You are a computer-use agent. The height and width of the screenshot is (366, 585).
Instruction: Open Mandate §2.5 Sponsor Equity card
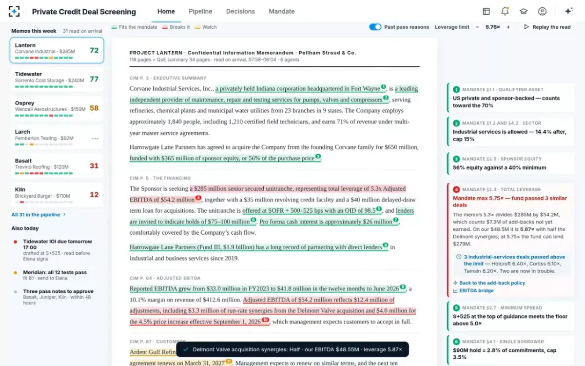pyautogui.click(x=510, y=163)
